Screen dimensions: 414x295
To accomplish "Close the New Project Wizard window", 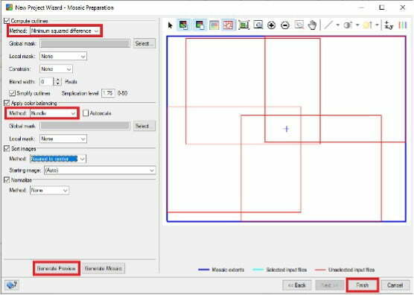I will click(x=402, y=7).
